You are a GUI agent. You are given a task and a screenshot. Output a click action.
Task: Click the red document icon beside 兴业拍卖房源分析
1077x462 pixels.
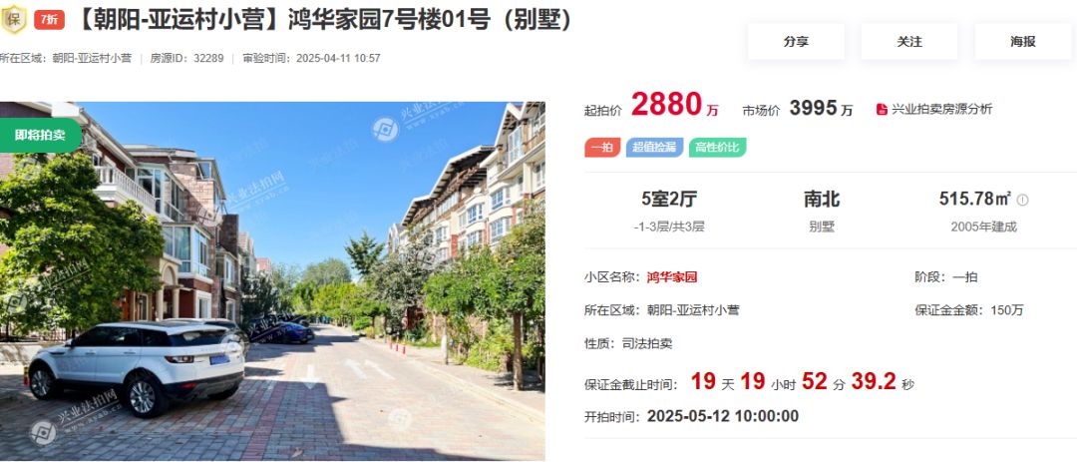pyautogui.click(x=882, y=110)
